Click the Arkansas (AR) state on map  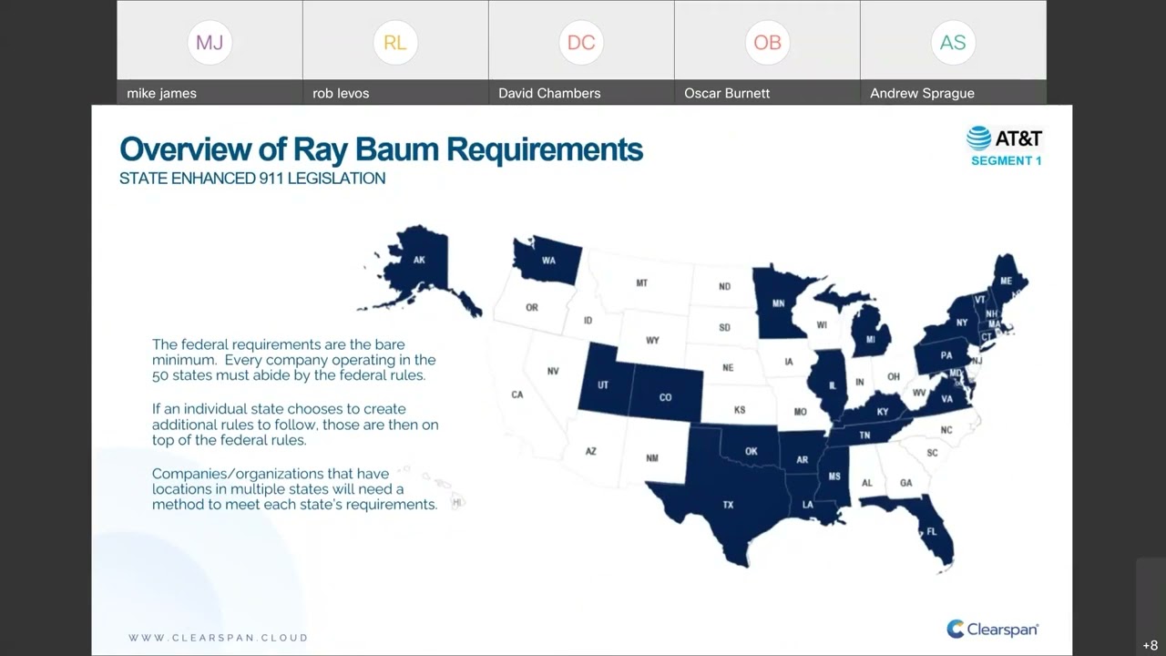coord(803,459)
